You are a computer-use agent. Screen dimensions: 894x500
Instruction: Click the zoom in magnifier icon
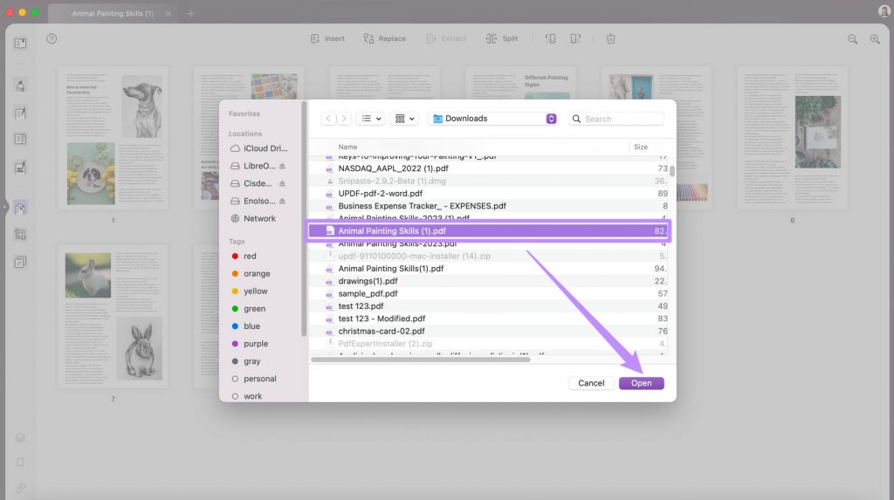[x=875, y=38]
